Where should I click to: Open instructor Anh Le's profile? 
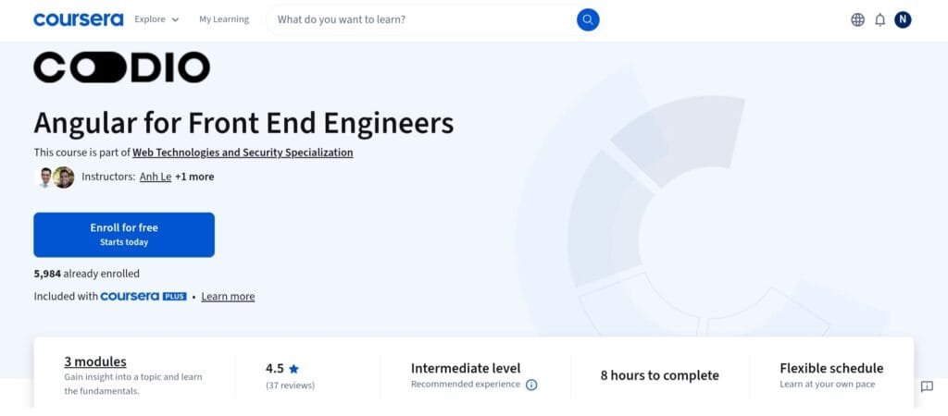click(156, 177)
